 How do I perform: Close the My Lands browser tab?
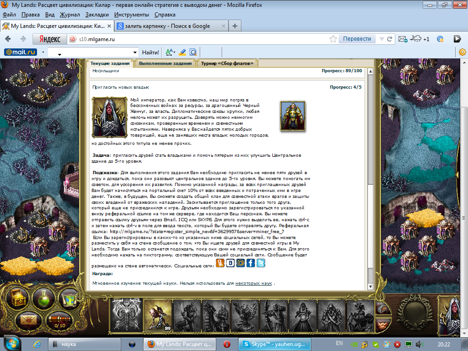pyautogui.click(x=109, y=26)
